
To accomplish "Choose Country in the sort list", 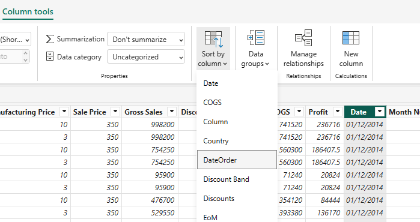I will pos(237,141).
